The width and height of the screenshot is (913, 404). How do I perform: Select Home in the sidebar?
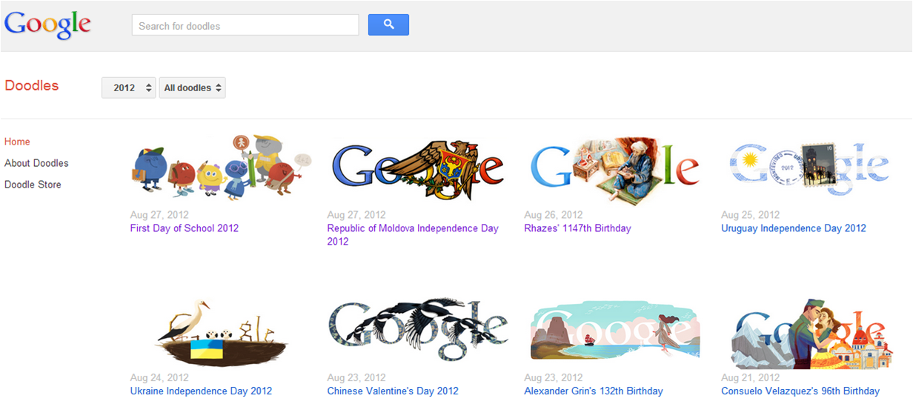17,142
